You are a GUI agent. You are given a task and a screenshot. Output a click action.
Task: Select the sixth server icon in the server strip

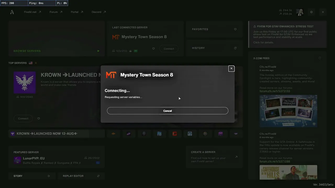tap(190, 134)
